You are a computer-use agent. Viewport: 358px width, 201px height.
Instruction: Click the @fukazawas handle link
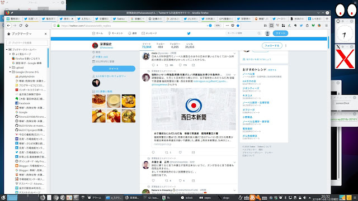click(106, 47)
